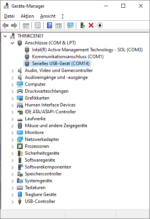Viewport: 150px width, 219px height.
Task: Click red X uninstall device icon
Action: 91,25
